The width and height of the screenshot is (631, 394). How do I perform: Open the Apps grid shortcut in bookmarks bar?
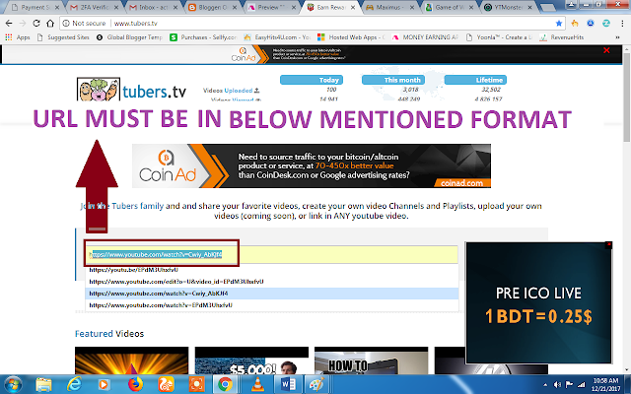[18, 37]
